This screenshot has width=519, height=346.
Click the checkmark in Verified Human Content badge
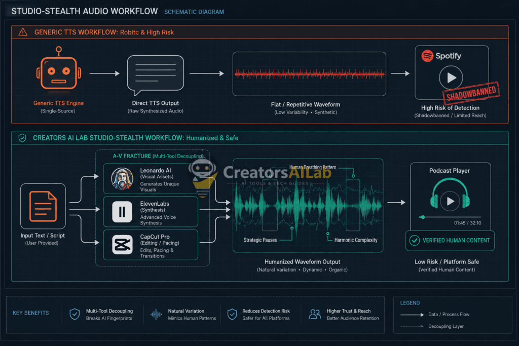point(415,241)
